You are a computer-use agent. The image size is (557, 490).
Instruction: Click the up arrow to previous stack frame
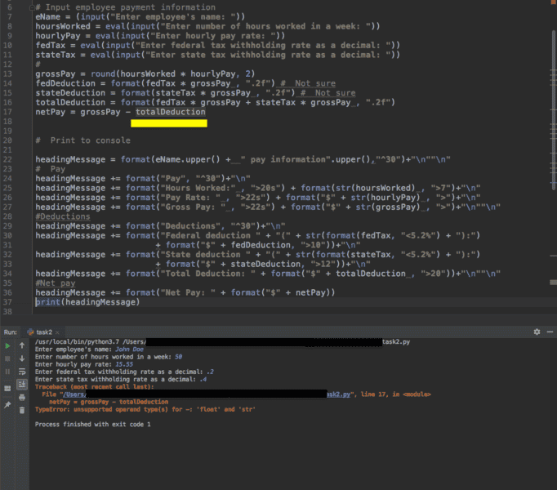tap(22, 346)
